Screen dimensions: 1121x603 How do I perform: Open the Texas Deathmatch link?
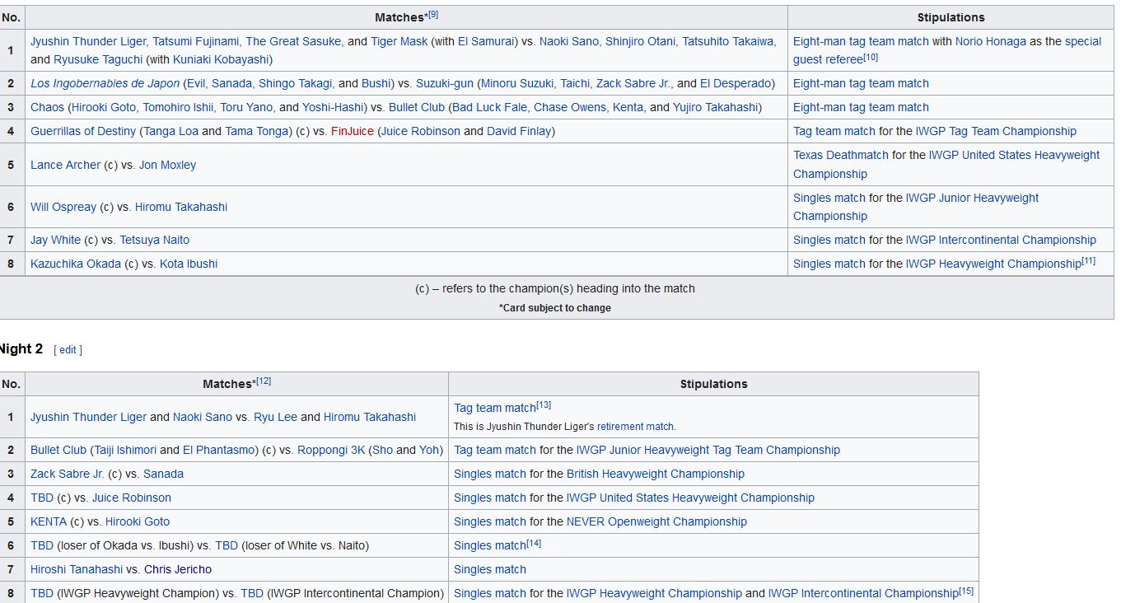point(841,155)
